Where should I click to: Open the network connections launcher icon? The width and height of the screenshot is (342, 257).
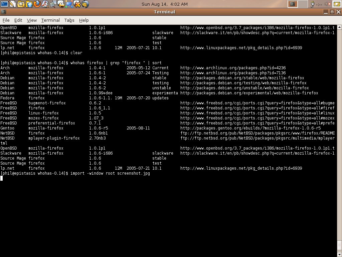pyautogui.click(x=69, y=4)
